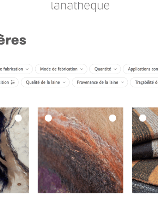Click the Traçabilité filter pill

click(144, 82)
